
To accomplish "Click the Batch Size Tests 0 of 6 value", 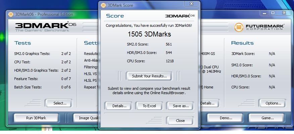I will coord(66,87).
